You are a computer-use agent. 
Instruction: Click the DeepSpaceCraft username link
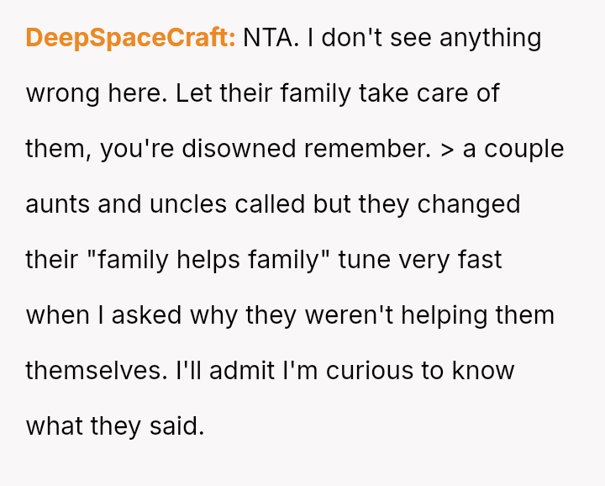click(x=130, y=38)
